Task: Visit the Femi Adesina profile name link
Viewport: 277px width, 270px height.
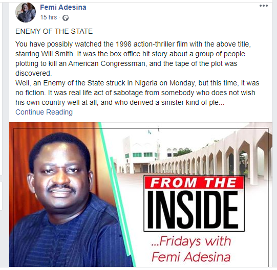Action: point(63,7)
